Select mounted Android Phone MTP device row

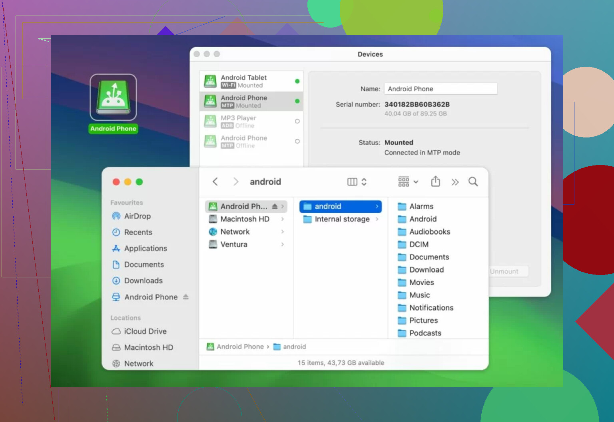click(251, 101)
